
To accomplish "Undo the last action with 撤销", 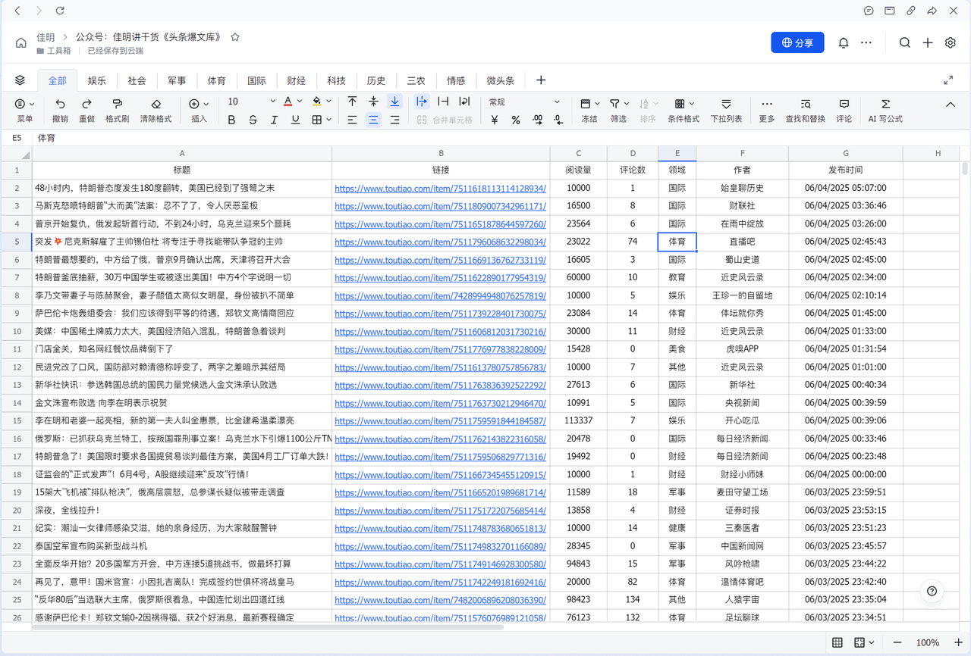I will (x=60, y=104).
